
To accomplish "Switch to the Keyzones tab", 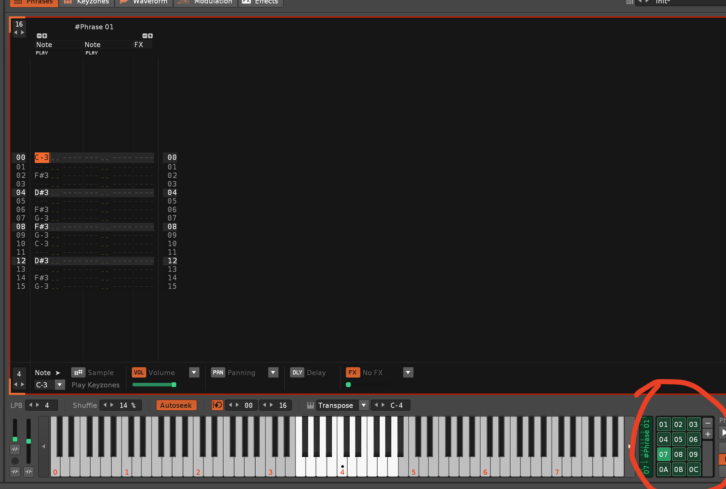I will [x=87, y=2].
